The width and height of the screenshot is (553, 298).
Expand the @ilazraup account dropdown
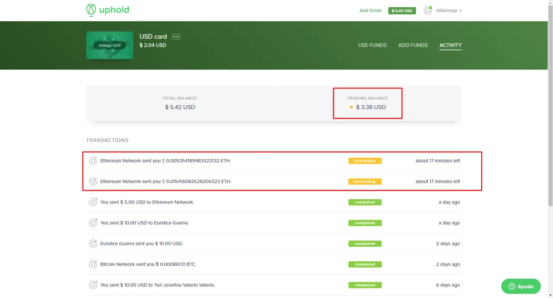[449, 10]
